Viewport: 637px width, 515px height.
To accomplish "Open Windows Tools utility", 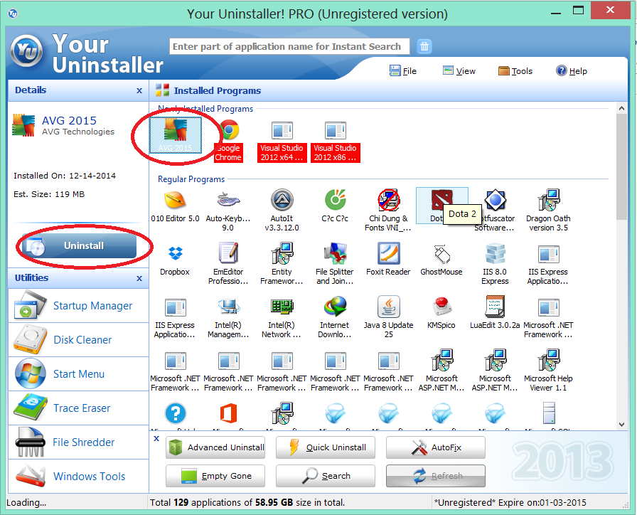I will [x=78, y=477].
